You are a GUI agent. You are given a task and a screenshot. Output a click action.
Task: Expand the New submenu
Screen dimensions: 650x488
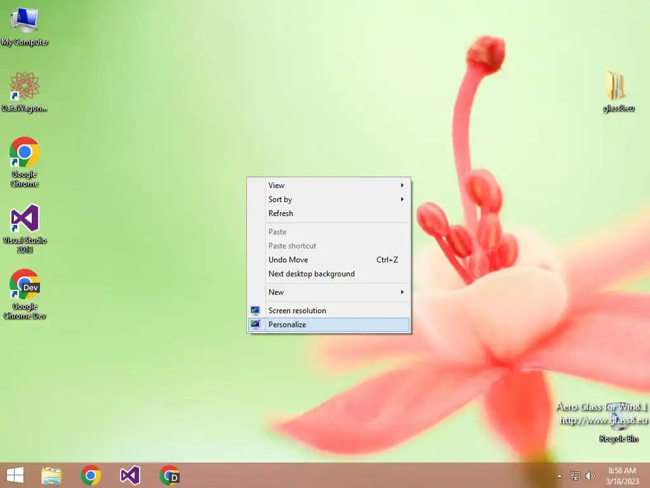point(329,292)
